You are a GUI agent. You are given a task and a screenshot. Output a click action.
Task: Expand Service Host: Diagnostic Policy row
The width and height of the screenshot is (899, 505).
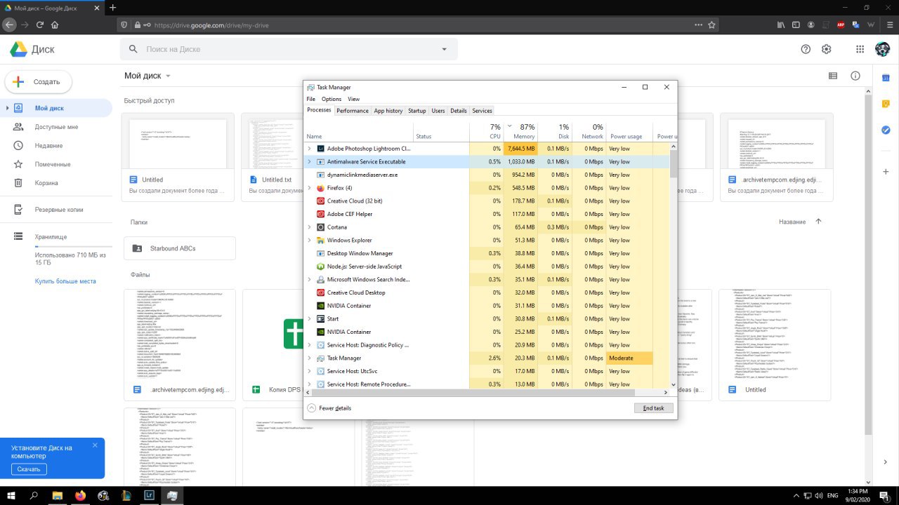(309, 345)
